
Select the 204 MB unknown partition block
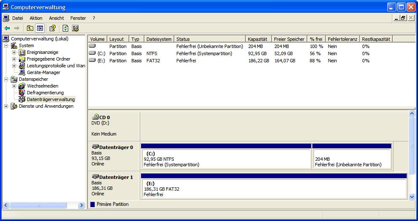(x=351, y=157)
